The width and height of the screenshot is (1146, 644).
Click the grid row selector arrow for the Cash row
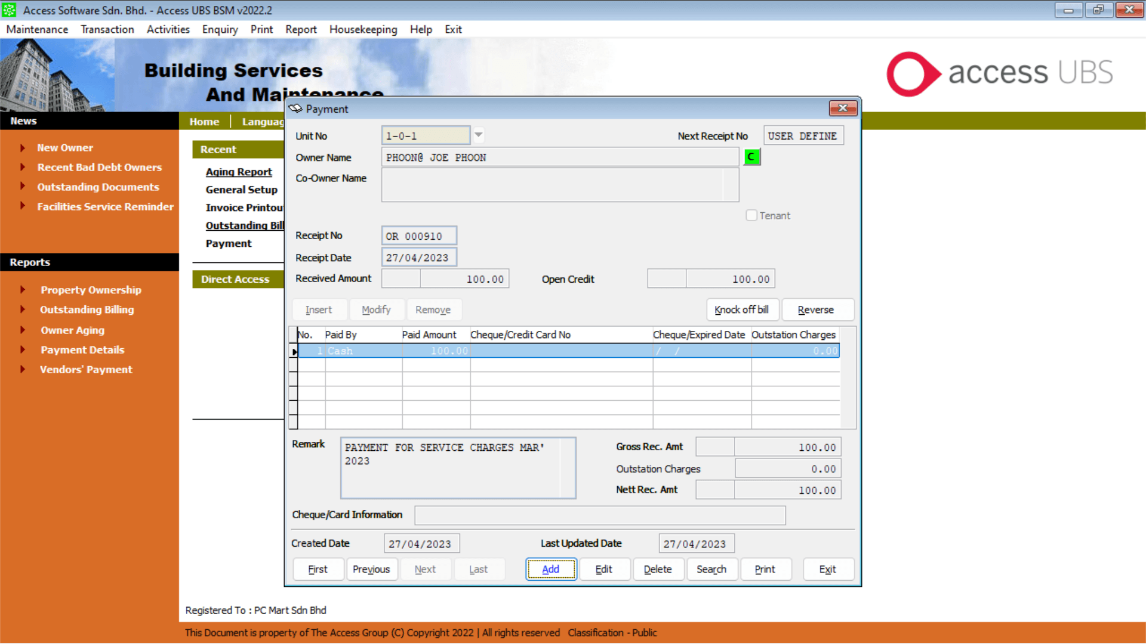coord(294,351)
